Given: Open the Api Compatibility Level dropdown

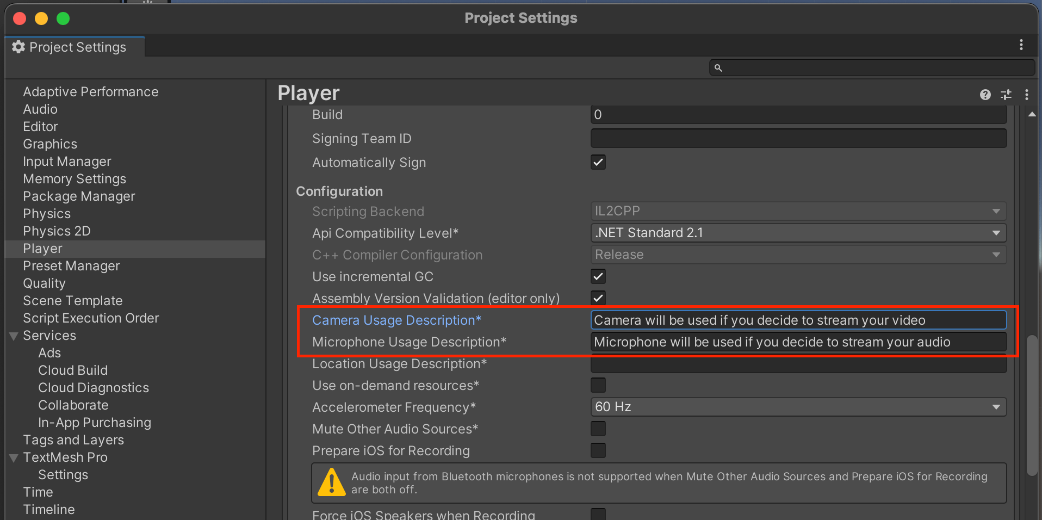Looking at the screenshot, I should [x=996, y=233].
